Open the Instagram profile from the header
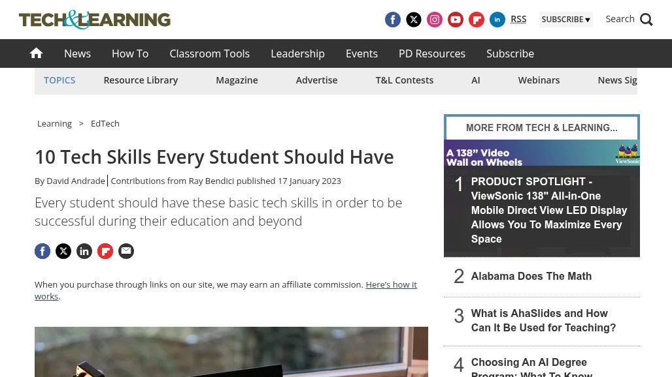Viewport: 672px width, 377px height. [x=435, y=20]
